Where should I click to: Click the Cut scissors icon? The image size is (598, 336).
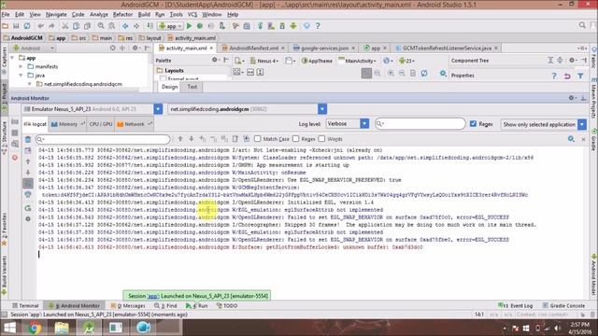[65, 26]
